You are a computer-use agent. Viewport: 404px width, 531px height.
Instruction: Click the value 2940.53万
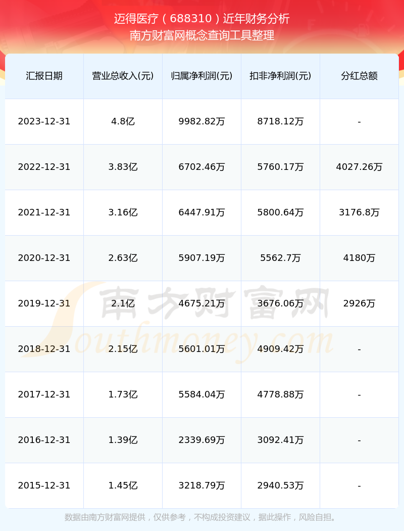click(281, 485)
